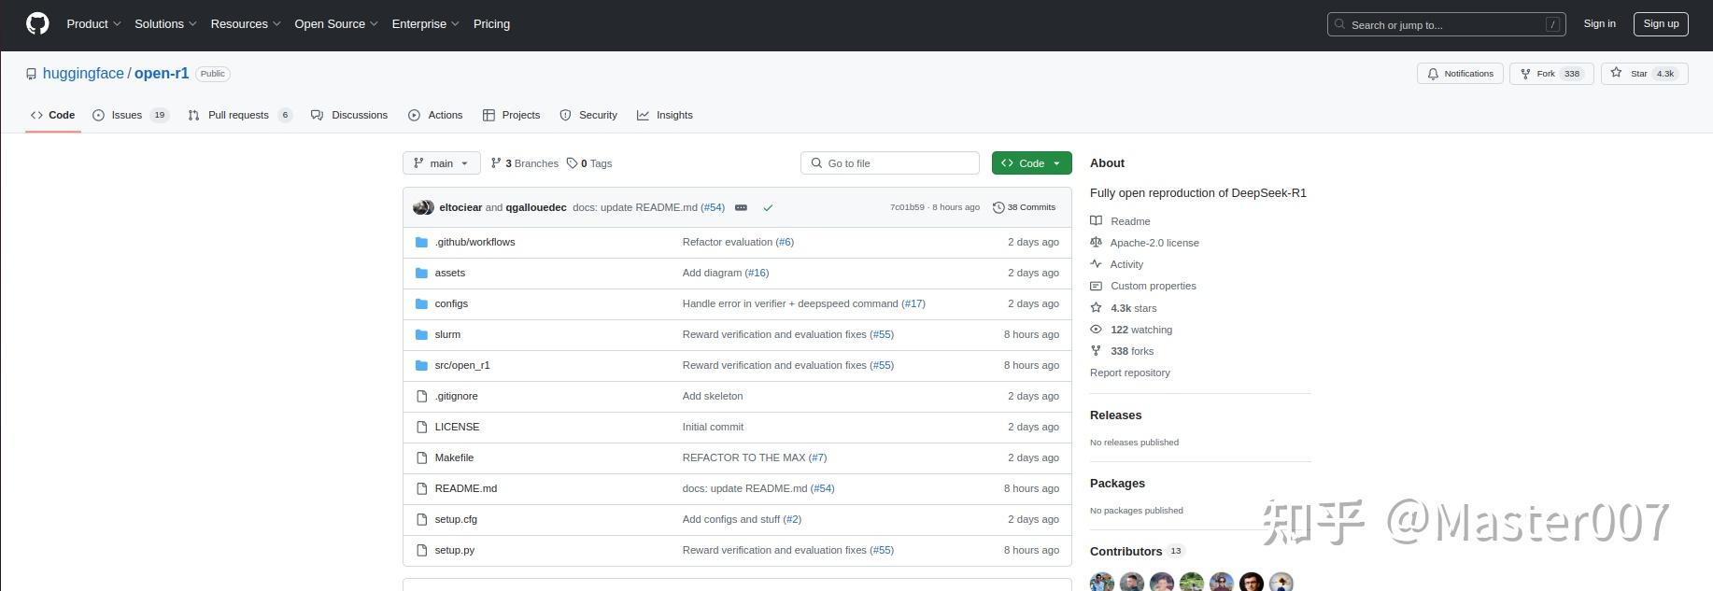Open the Product menu dropdown
The height and width of the screenshot is (591, 1713).
[x=93, y=24]
